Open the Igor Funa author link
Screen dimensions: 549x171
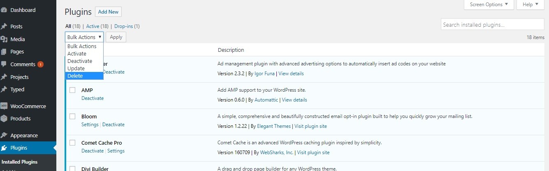pyautogui.click(x=264, y=74)
